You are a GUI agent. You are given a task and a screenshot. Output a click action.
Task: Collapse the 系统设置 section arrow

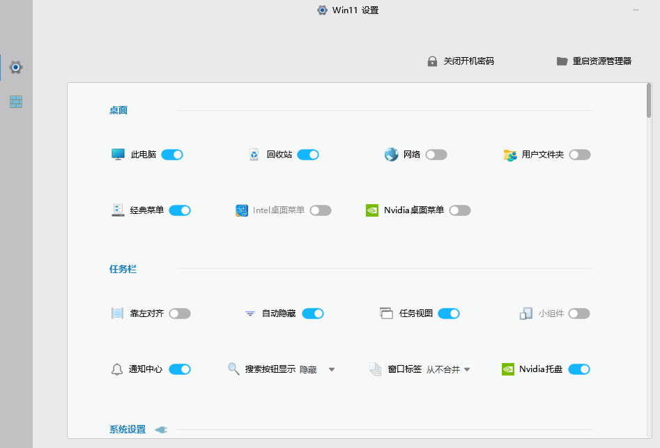pos(160,429)
